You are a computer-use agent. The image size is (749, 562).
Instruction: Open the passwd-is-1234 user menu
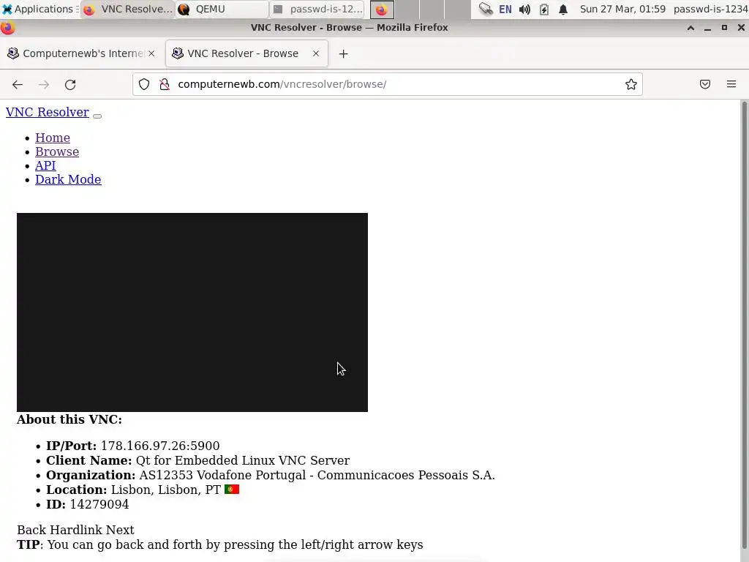[710, 9]
